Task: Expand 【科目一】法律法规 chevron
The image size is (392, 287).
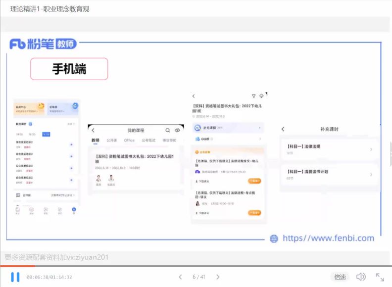Action: tap(371, 149)
